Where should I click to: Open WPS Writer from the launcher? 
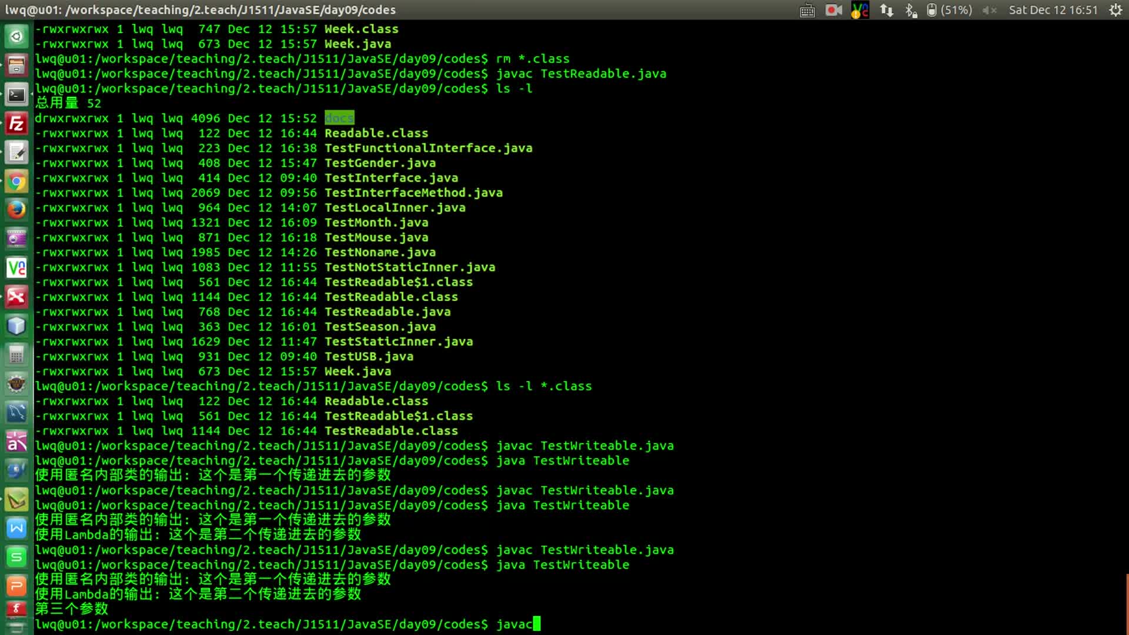16,528
